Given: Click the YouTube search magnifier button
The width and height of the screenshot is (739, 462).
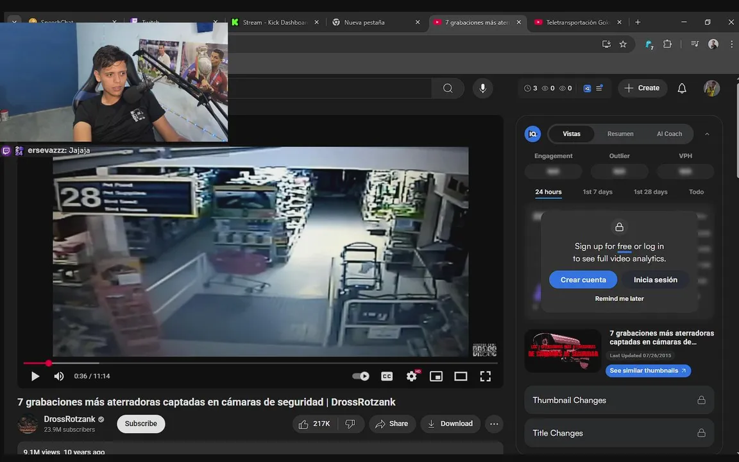Looking at the screenshot, I should [x=448, y=88].
